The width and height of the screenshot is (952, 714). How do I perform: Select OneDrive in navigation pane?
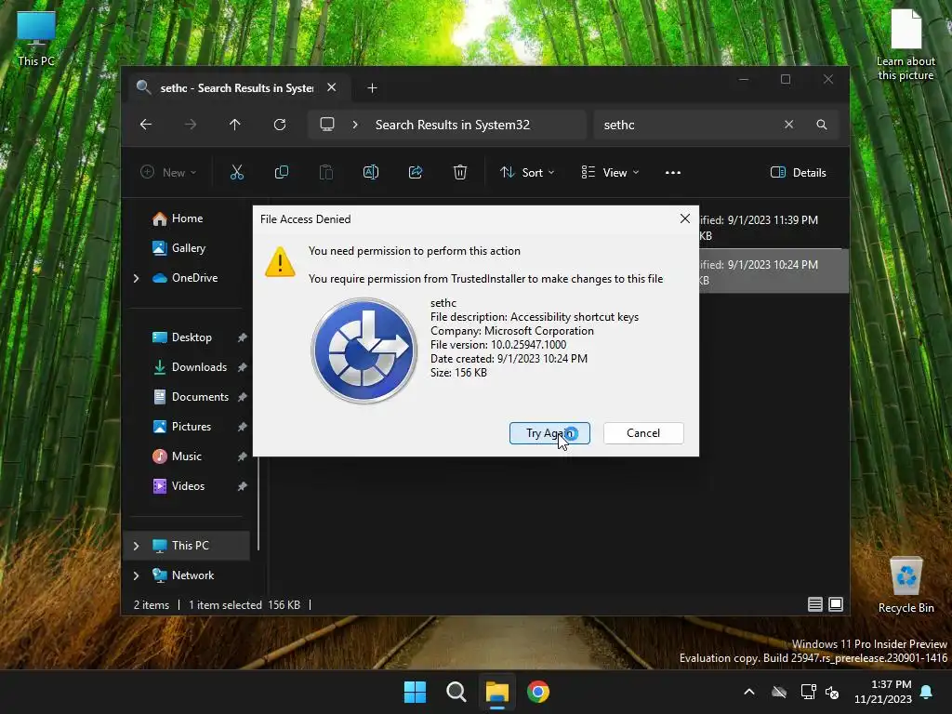pos(194,277)
